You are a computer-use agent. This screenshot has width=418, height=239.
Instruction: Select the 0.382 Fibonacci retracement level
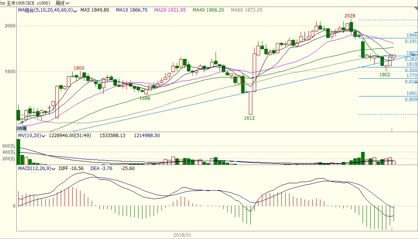tap(411, 59)
